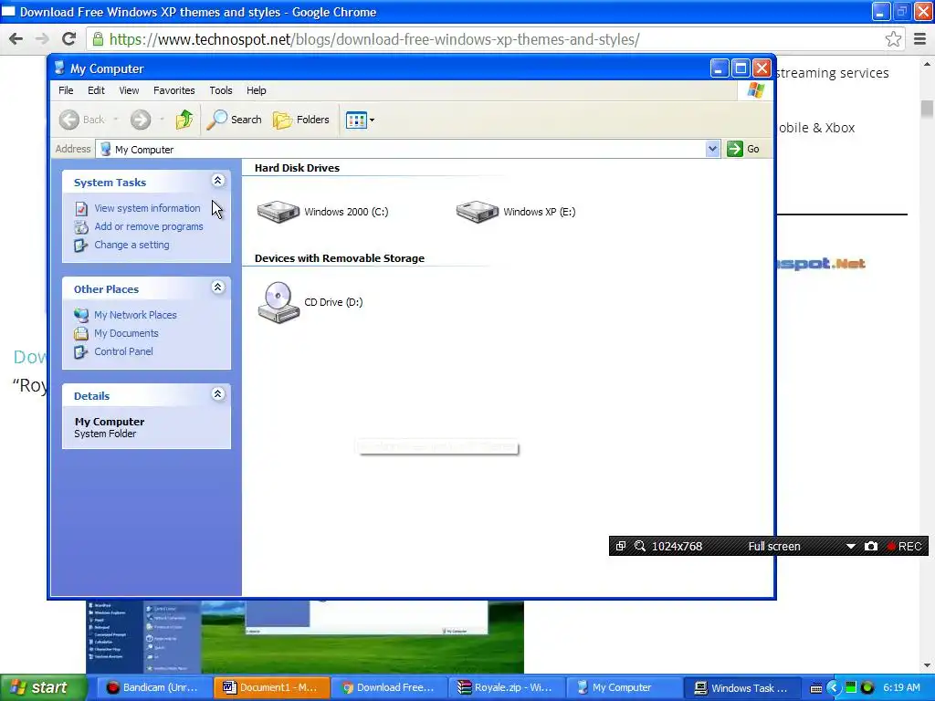Click the green Go arrow button

tap(735, 149)
